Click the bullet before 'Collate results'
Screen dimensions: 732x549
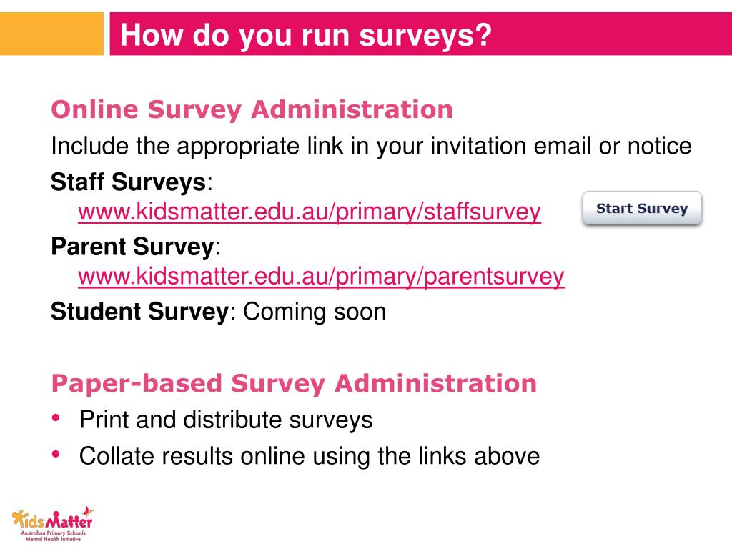click(x=56, y=454)
